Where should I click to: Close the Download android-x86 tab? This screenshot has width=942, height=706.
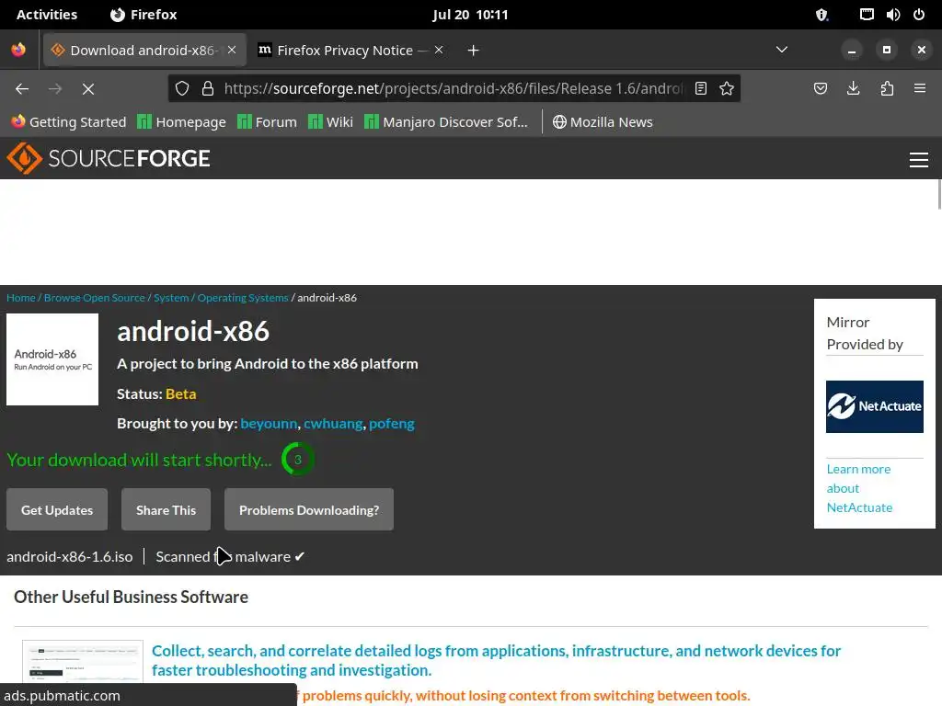click(232, 50)
